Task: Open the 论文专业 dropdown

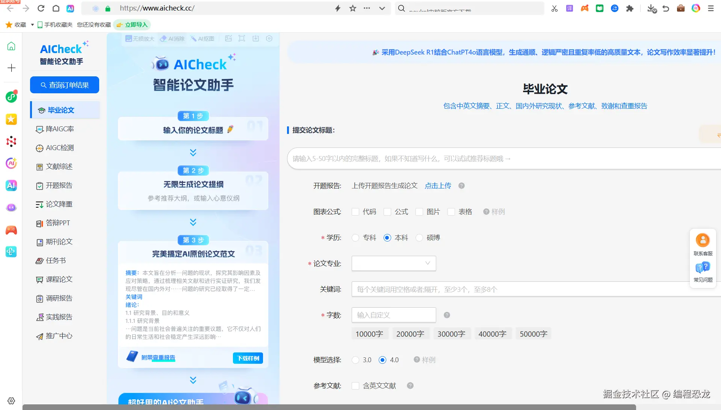Action: (x=394, y=263)
